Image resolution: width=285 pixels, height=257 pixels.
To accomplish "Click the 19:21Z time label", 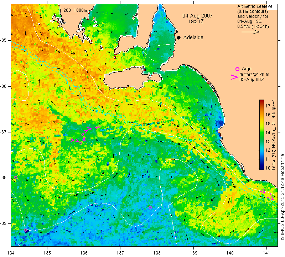I will 196,21.
